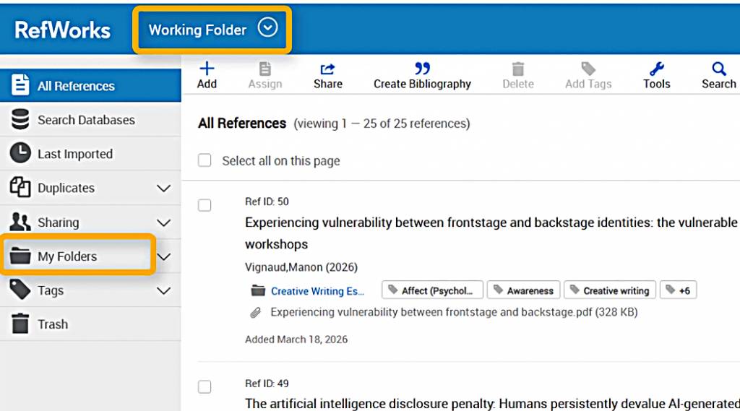Screen dimensions: 740x411
Task: Open Last Imported clock item
Action: pyautogui.click(x=74, y=154)
